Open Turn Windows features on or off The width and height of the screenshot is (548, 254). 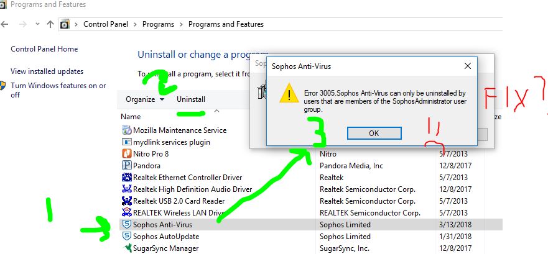point(58,90)
